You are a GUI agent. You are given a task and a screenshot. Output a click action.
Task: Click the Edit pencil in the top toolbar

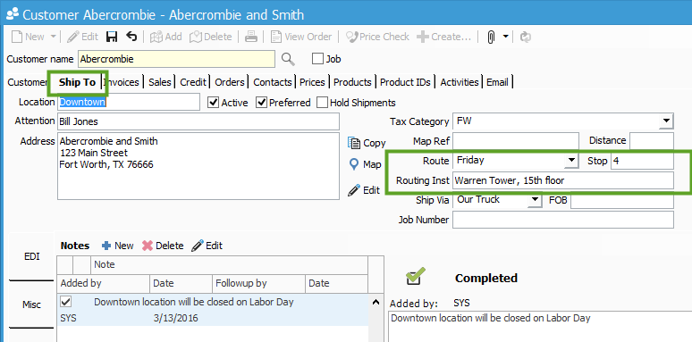coord(82,37)
